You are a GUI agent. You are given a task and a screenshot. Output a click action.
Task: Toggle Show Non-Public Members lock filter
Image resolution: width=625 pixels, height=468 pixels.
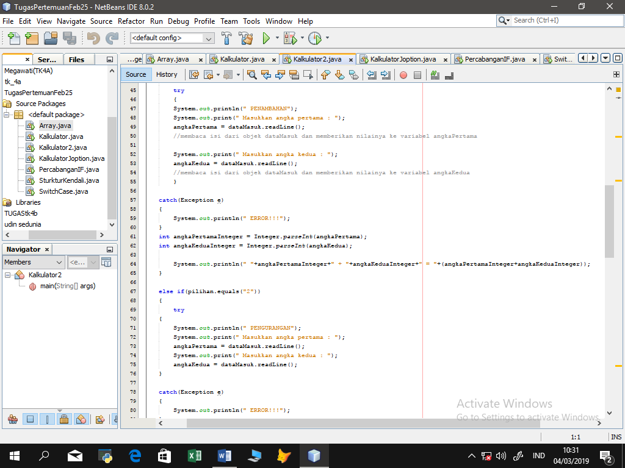click(63, 419)
